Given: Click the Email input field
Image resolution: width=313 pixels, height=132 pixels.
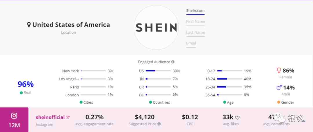Looking at the screenshot, I should click(191, 43).
